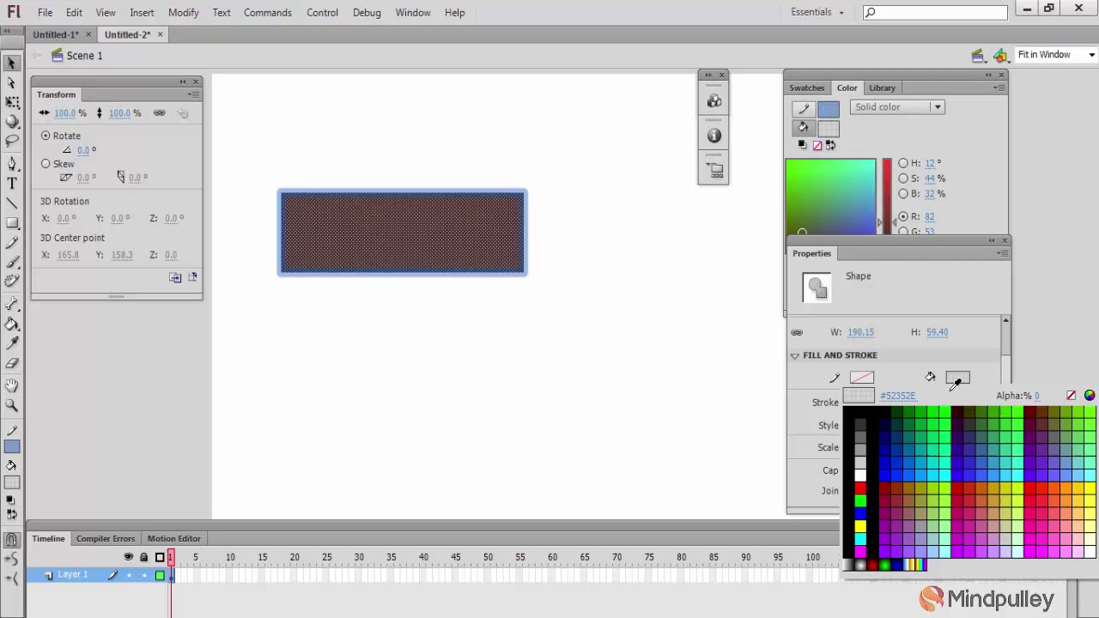Open the Transform panel options menu
1099x618 pixels.
193,94
